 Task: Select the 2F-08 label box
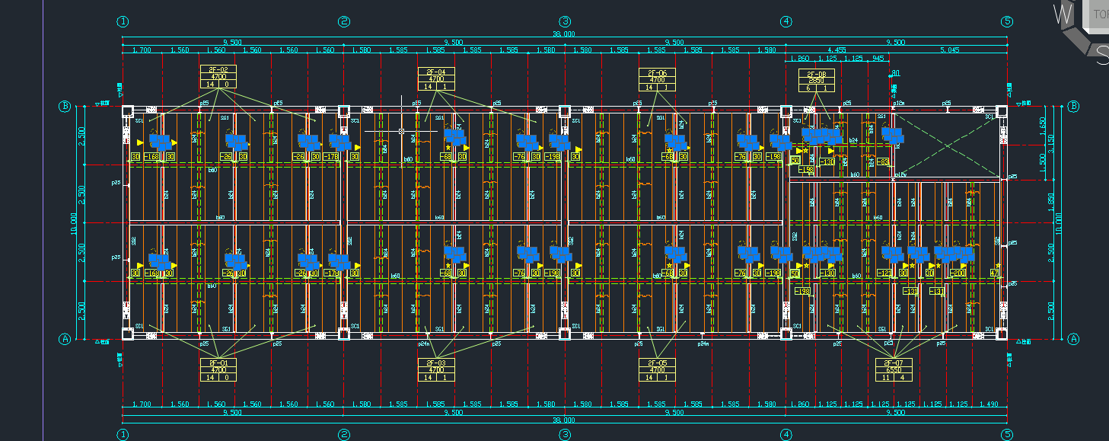[816, 81]
